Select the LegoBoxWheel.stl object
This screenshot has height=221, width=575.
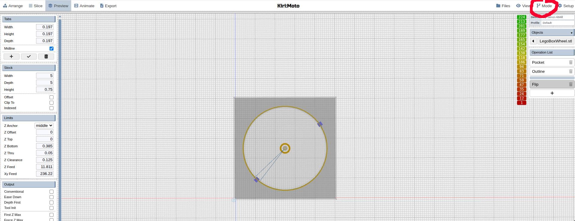point(555,41)
